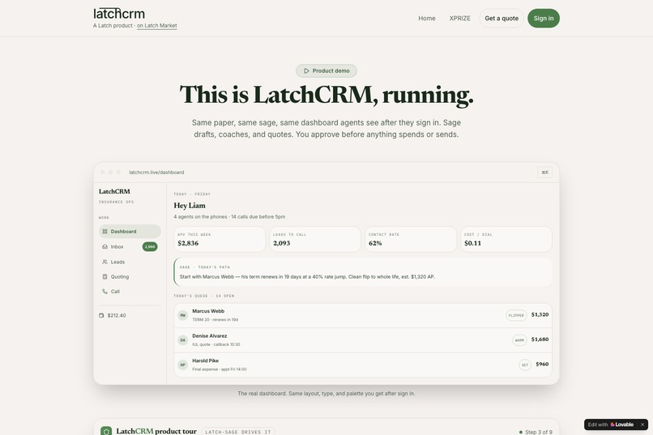Open the 'on Latch Market' link
Screen dimensions: 653x435
[x=157, y=25]
